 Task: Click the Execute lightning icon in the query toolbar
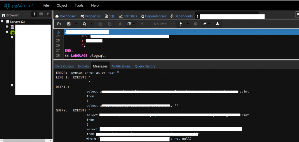click(x=181, y=24)
